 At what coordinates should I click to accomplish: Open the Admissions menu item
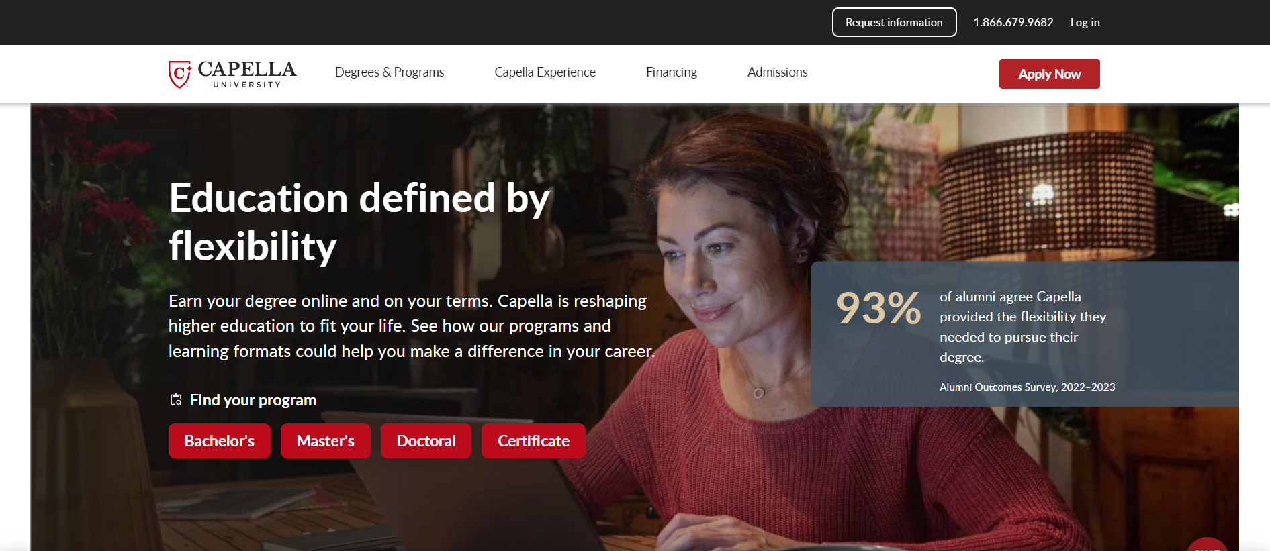point(777,72)
